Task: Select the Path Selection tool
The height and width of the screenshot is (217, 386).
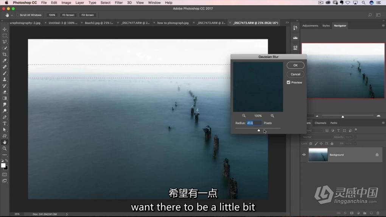Action: click(5, 130)
